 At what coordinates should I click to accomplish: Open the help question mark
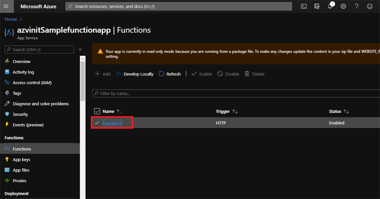[x=357, y=7]
